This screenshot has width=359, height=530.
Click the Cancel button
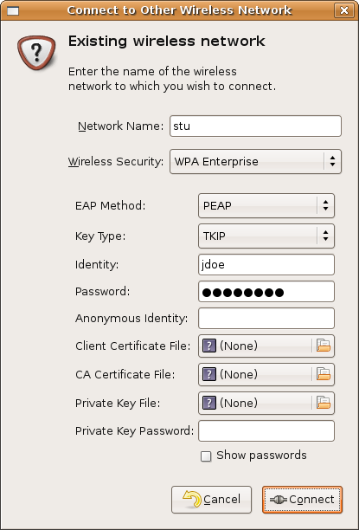[x=211, y=500]
